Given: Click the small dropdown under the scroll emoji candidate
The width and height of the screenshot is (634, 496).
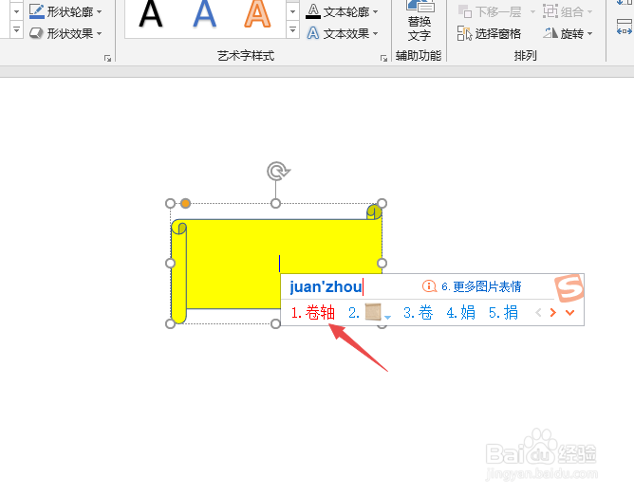Looking at the screenshot, I should click(x=387, y=317).
